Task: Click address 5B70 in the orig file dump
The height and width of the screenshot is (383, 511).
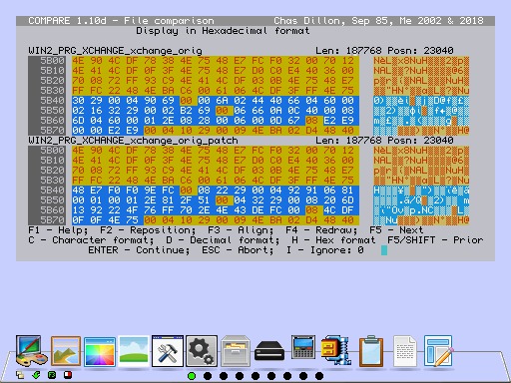Action: coord(52,131)
